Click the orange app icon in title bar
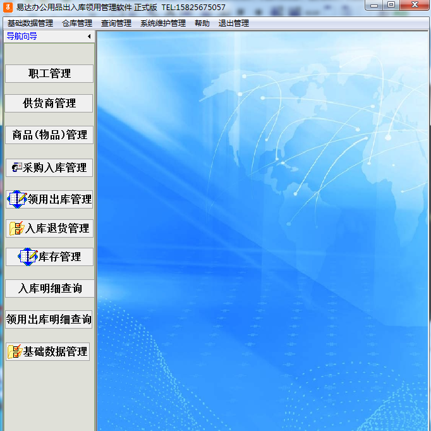 pos(8,7)
